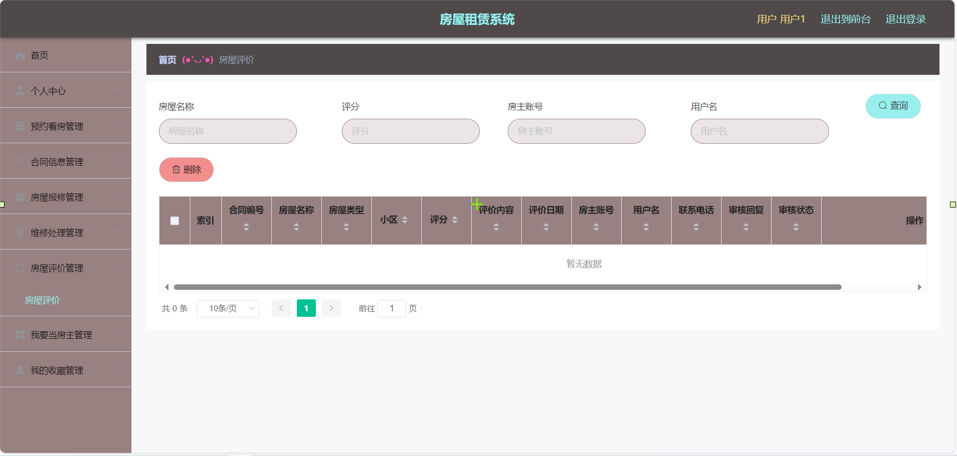Focus the 用户名 search input
The image size is (957, 456).
760,131
